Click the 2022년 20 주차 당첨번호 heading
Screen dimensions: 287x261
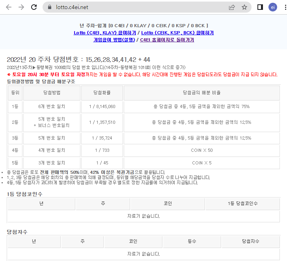click(78, 60)
